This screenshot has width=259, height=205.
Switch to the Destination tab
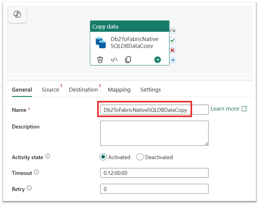pos(84,90)
